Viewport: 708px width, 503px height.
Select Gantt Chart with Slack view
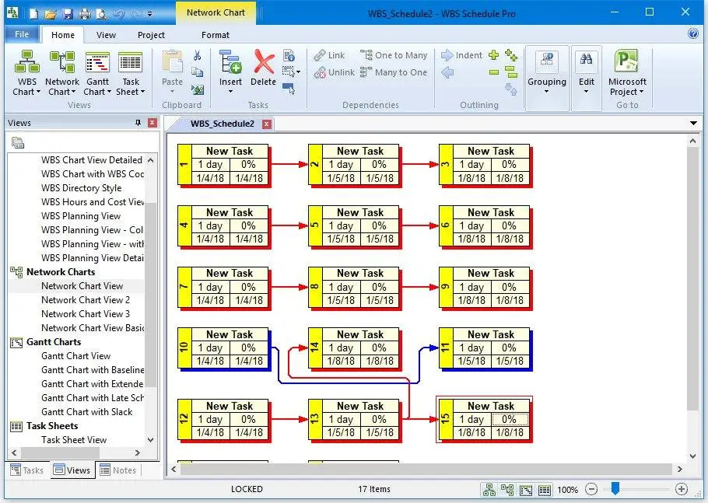coord(86,411)
